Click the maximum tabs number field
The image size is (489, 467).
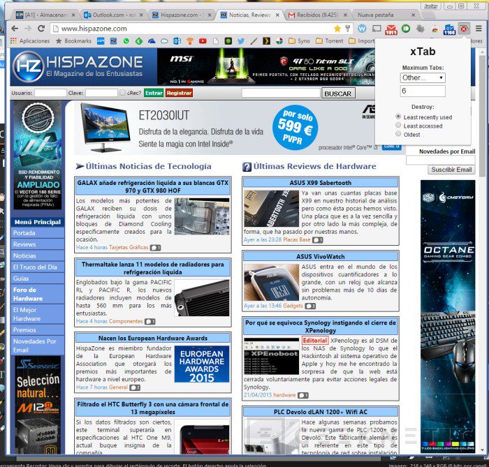(422, 91)
